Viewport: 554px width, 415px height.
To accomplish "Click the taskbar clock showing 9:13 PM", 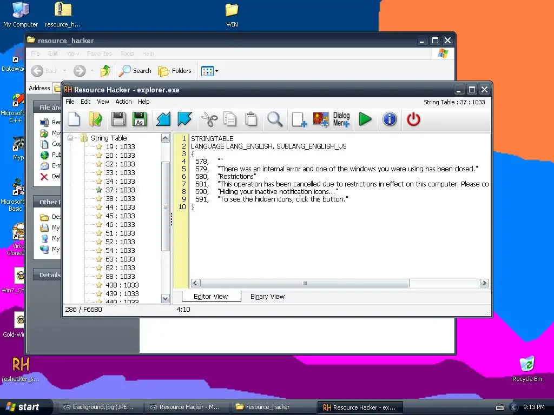I will 534,407.
